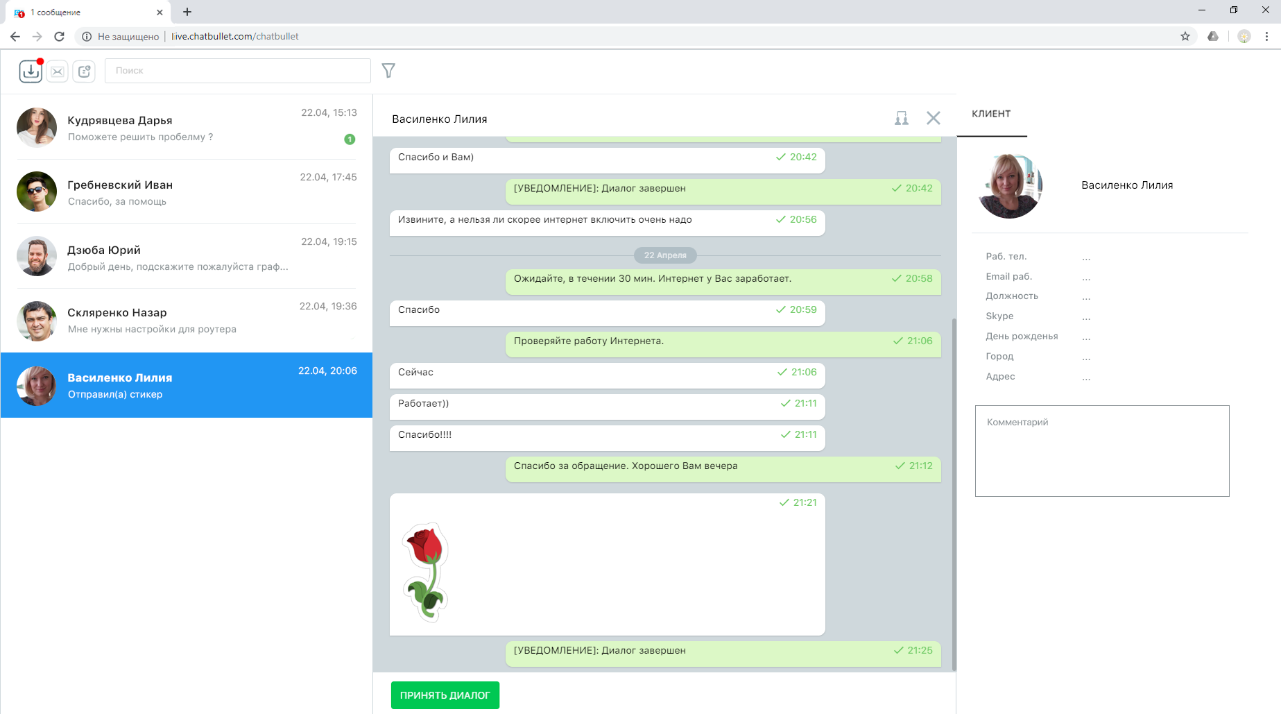Click the transfer dialog icon in chat header
The image size is (1281, 714).
click(x=901, y=119)
